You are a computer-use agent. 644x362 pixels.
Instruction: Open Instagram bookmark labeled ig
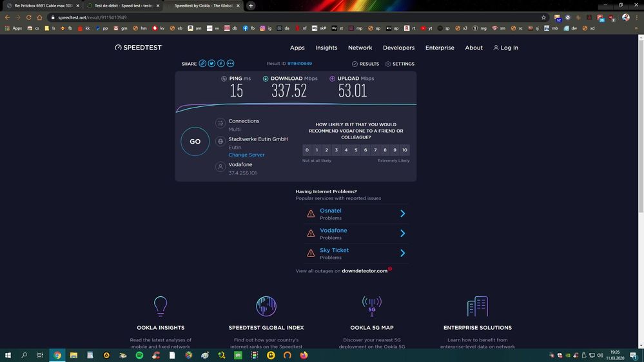266,28
